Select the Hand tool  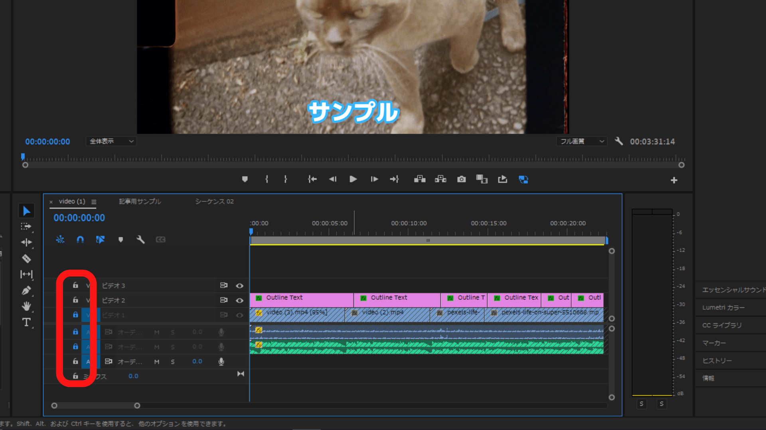click(26, 306)
